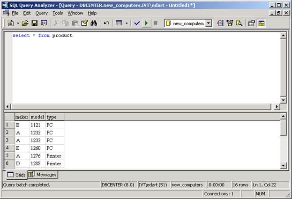Run query with green Execute arrow
The height and width of the screenshot is (199, 292).
[x=146, y=23]
